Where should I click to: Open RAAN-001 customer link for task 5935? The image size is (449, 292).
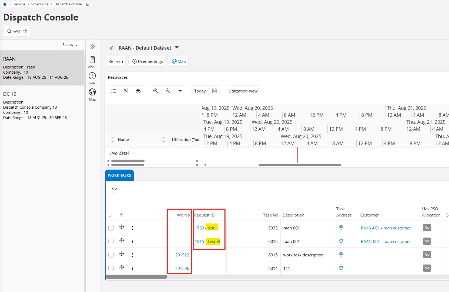(x=386, y=228)
